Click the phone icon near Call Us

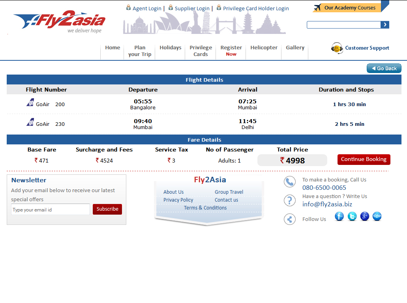click(x=290, y=182)
